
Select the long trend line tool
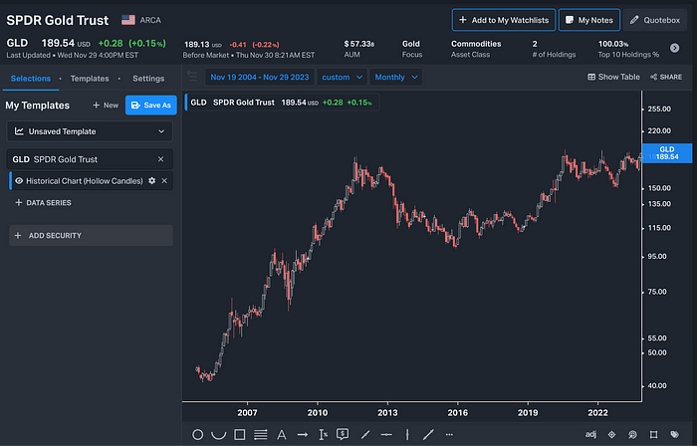tap(428, 434)
